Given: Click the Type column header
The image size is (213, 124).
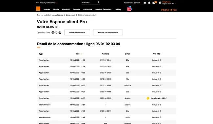Looking at the screenshot, I should (41, 54).
